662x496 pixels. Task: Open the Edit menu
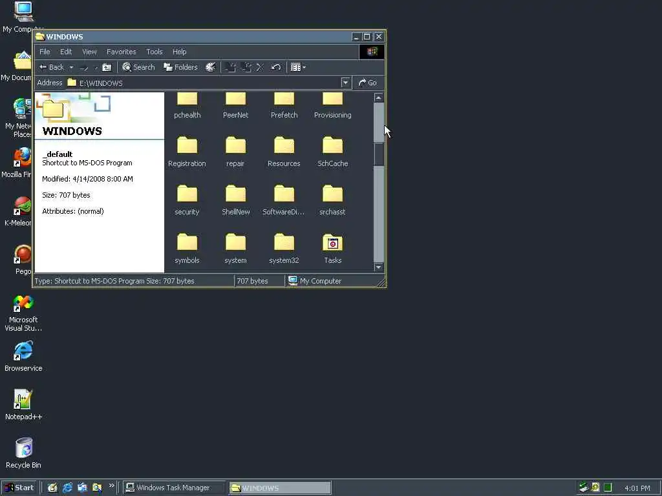66,52
